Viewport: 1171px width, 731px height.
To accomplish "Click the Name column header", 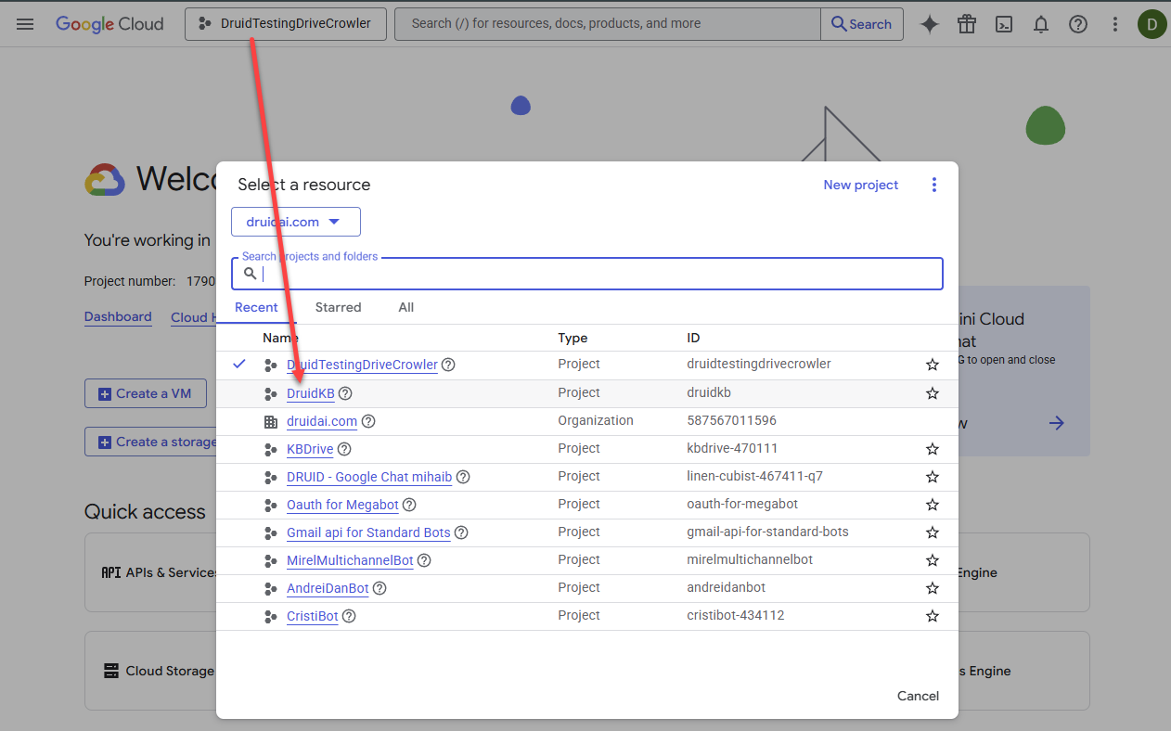I will pos(280,338).
